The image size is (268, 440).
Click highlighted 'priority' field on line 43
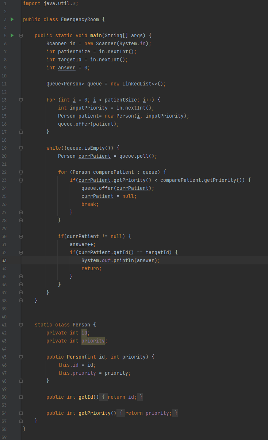click(93, 341)
